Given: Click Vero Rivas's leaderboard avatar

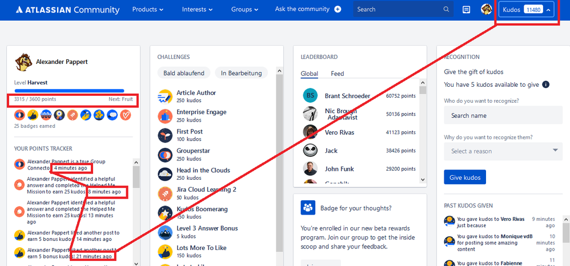Looking at the screenshot, I should pos(310,132).
